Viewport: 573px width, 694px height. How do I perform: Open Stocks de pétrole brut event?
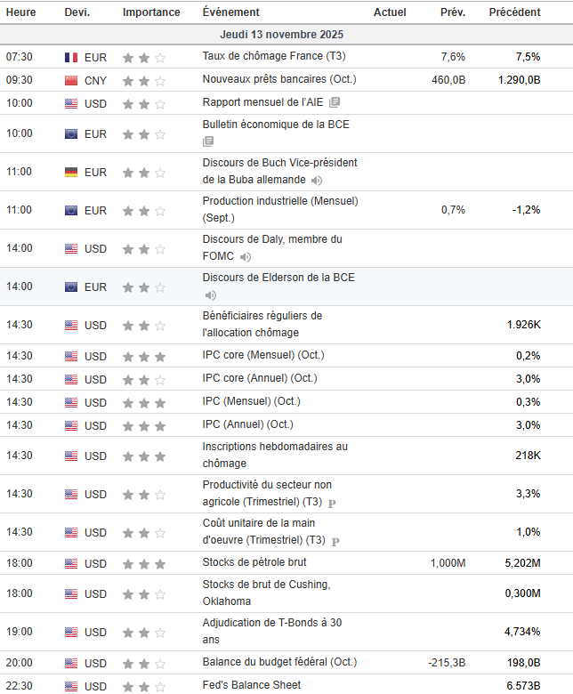tap(254, 562)
